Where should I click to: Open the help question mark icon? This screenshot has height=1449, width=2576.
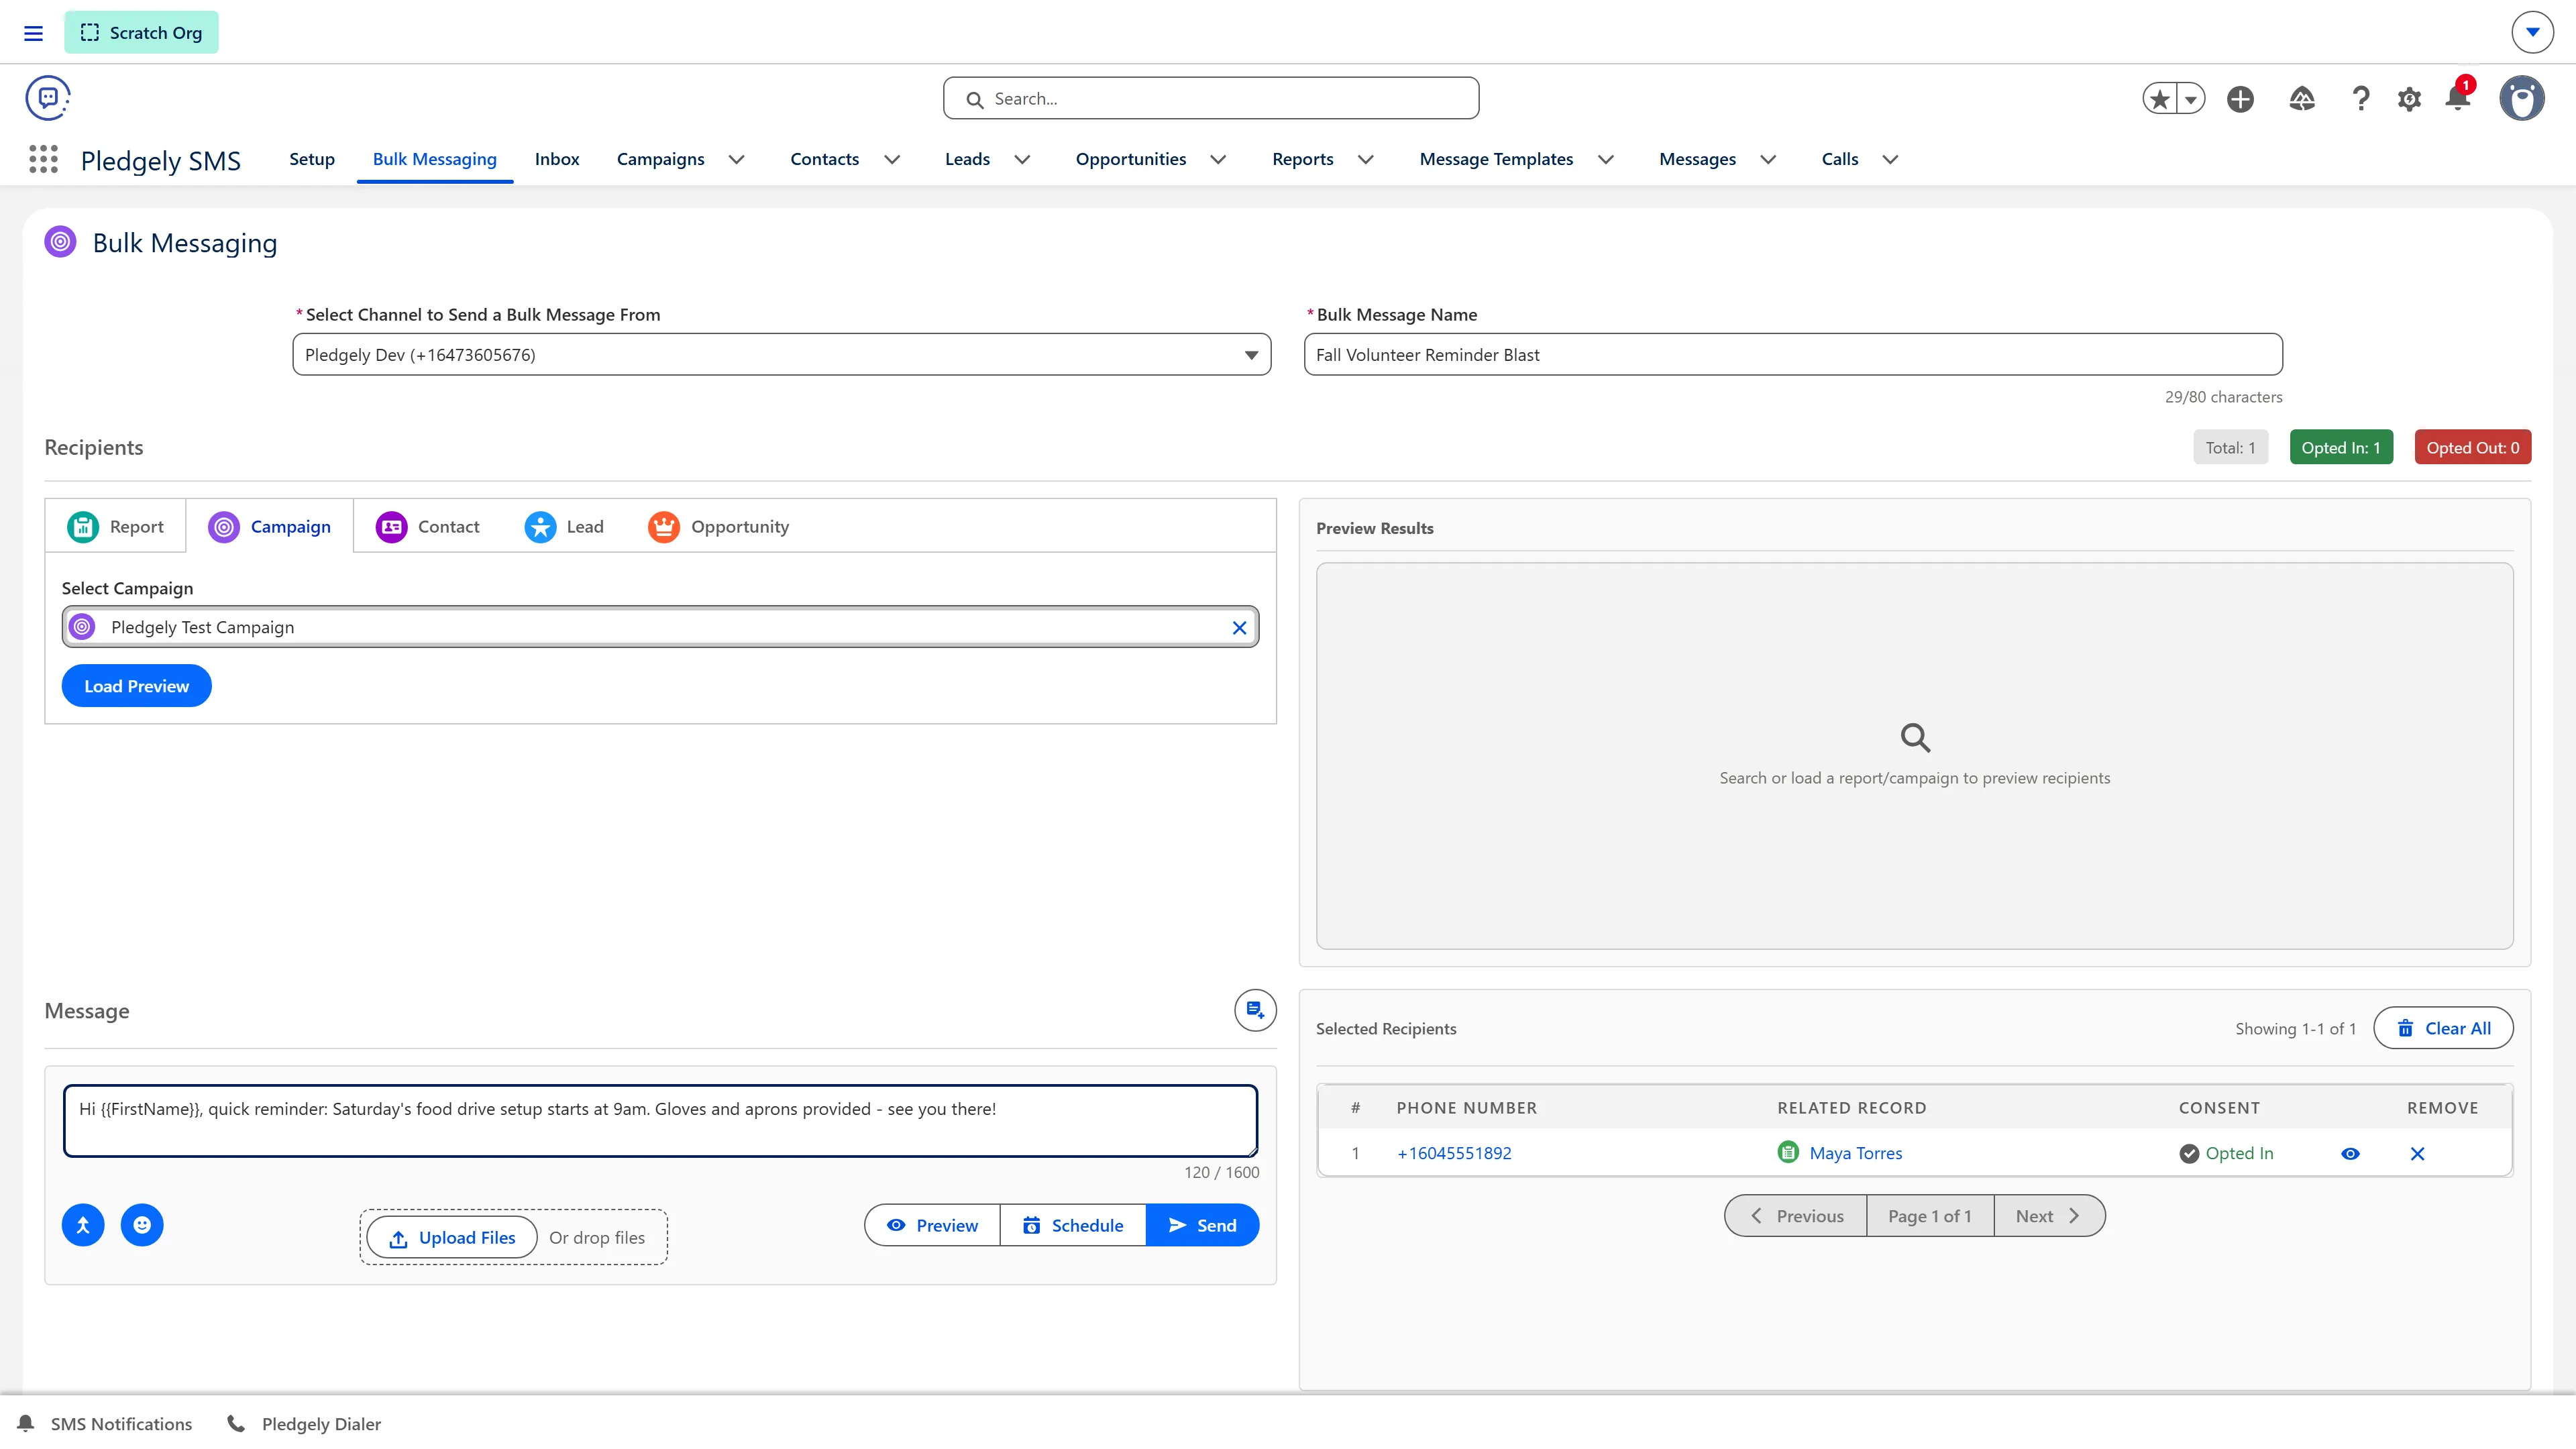coord(2361,99)
